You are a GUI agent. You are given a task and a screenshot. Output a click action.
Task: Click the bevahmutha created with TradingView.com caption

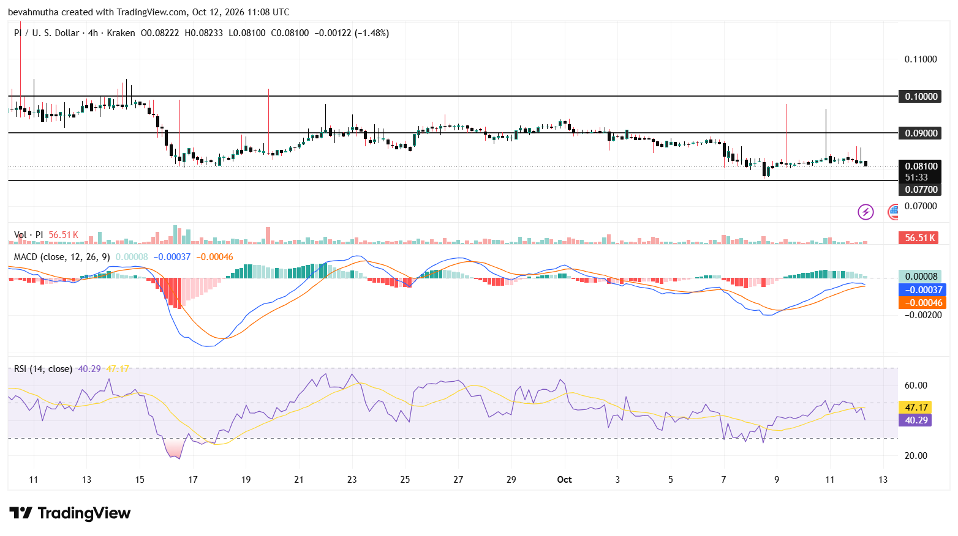pyautogui.click(x=149, y=12)
